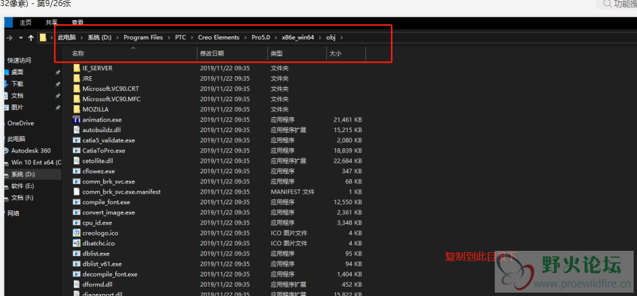Select 软件 (E:) drive

point(22,186)
